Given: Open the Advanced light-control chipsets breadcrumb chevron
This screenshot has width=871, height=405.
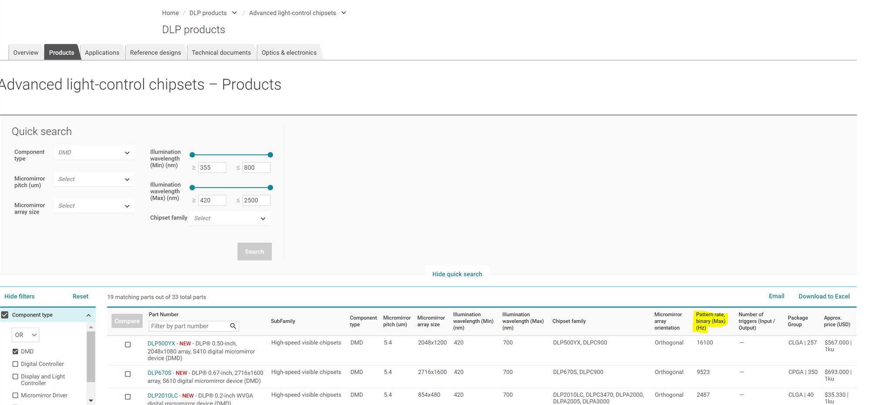Looking at the screenshot, I should click(x=344, y=13).
